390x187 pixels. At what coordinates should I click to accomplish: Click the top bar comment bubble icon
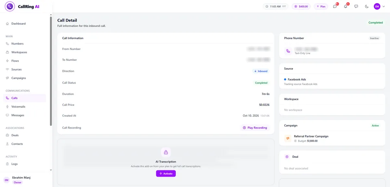click(x=356, y=6)
